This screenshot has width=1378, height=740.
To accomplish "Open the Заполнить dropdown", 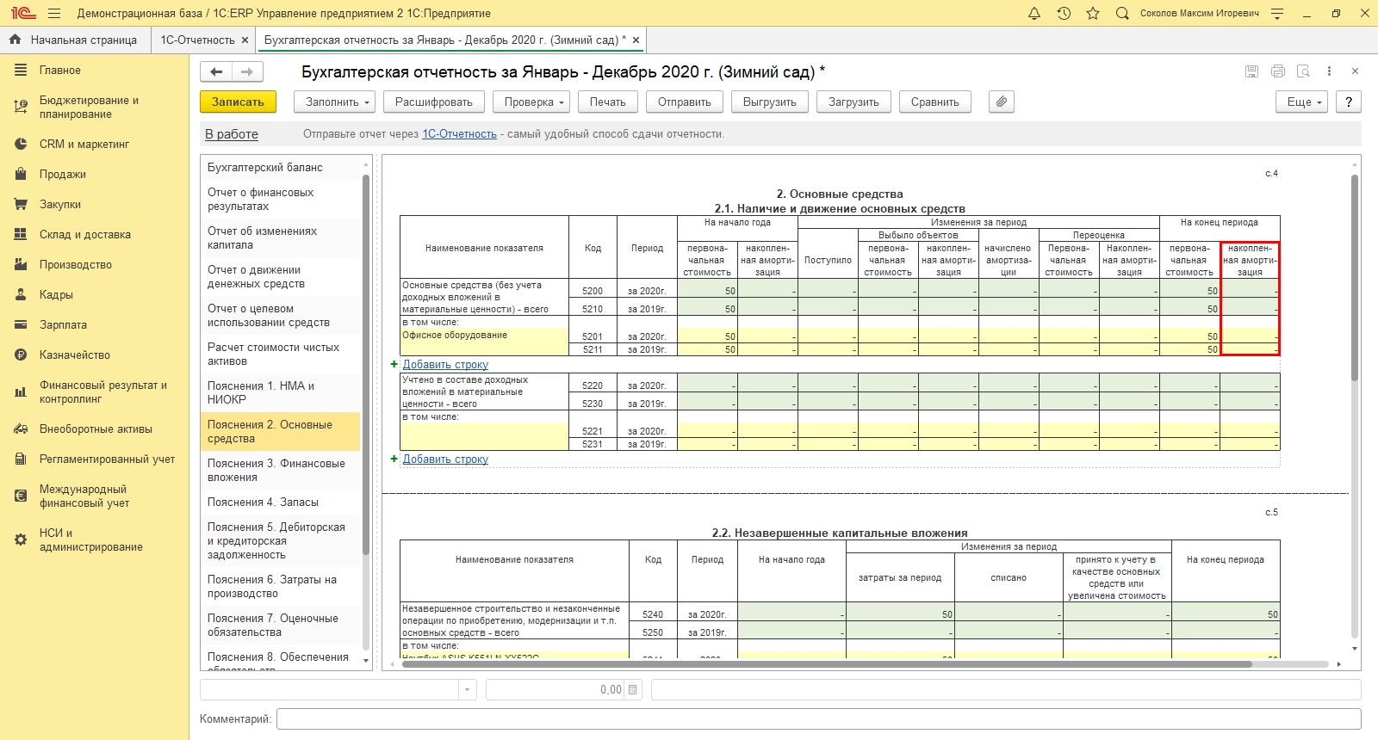I will pos(337,102).
